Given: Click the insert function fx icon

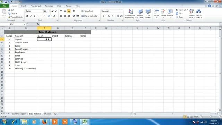Looking at the screenshot, I should click(x=38, y=24).
